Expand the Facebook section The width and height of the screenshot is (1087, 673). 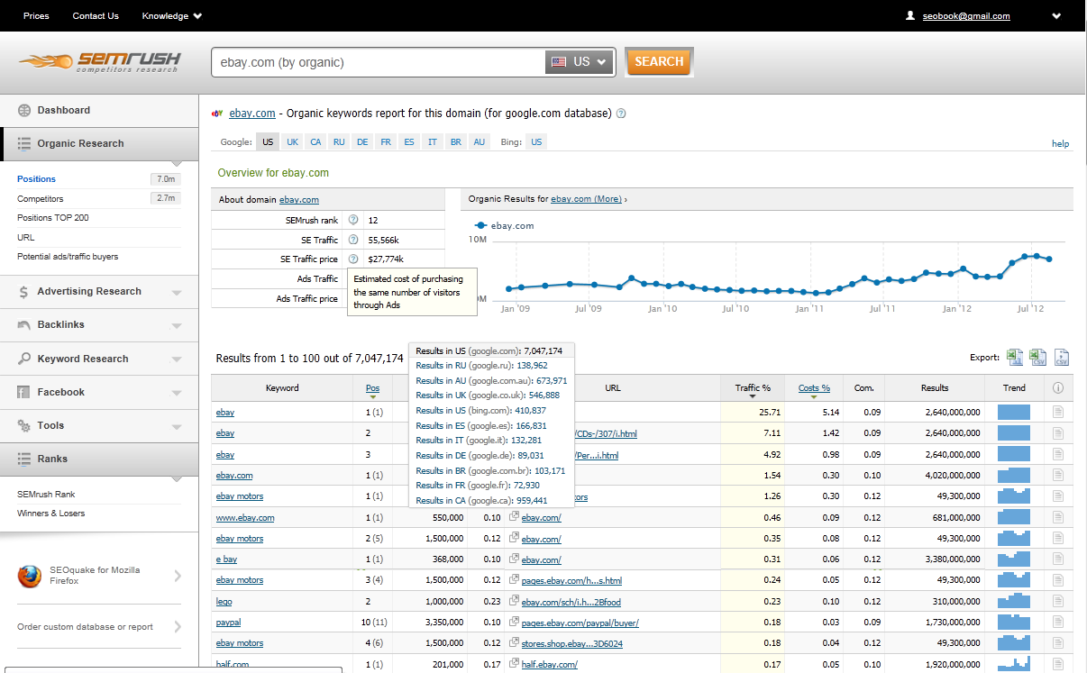(176, 393)
